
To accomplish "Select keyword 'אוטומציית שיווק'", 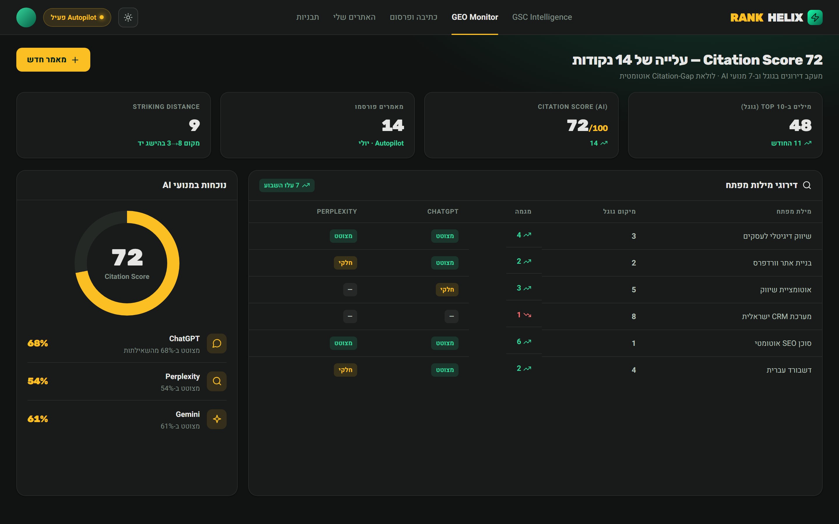I will pyautogui.click(x=786, y=289).
